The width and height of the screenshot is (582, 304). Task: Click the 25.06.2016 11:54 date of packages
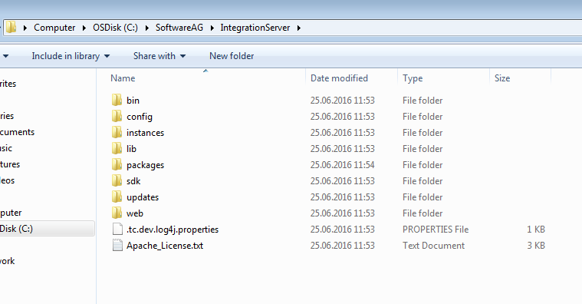click(342, 164)
